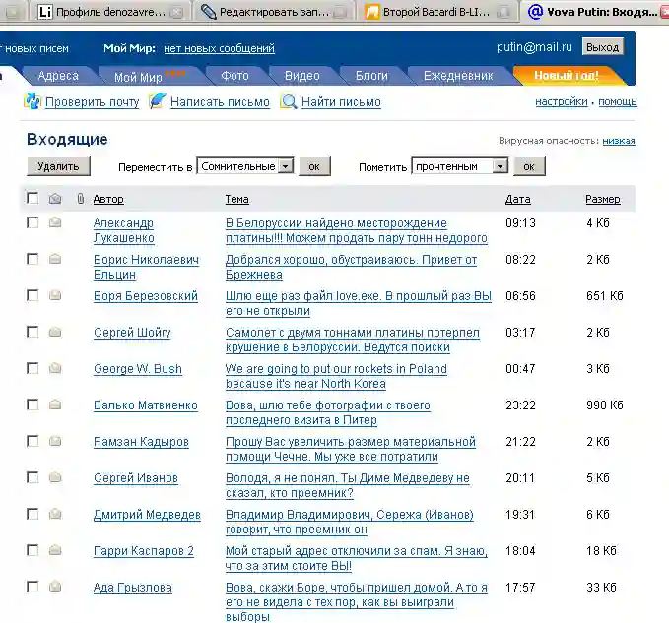Switch to the Фото tab

234,76
